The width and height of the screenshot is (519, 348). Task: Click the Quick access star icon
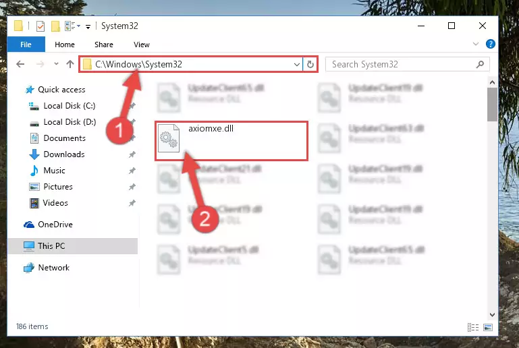(30, 90)
